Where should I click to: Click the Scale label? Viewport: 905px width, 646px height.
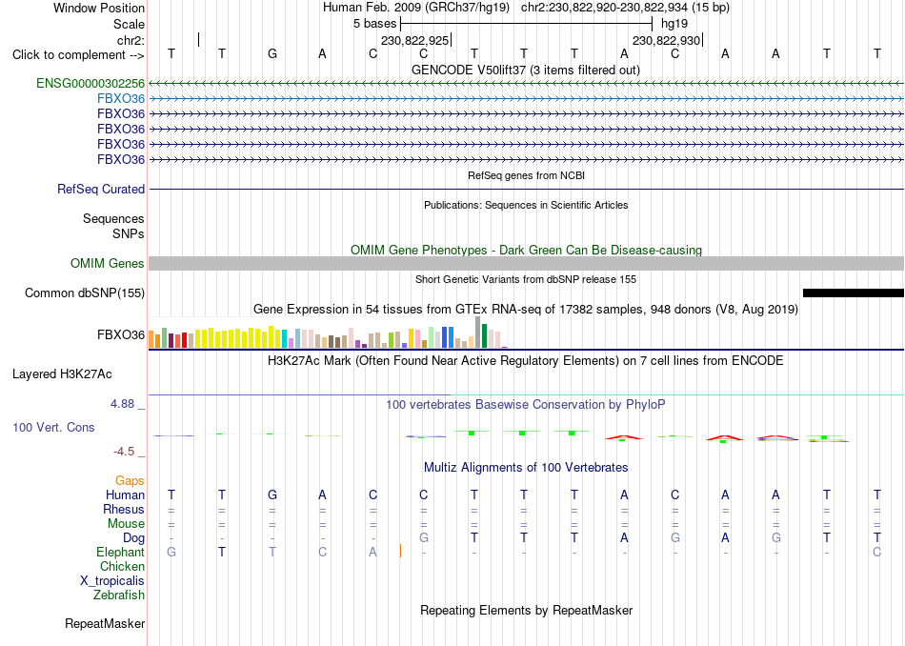tap(129, 24)
